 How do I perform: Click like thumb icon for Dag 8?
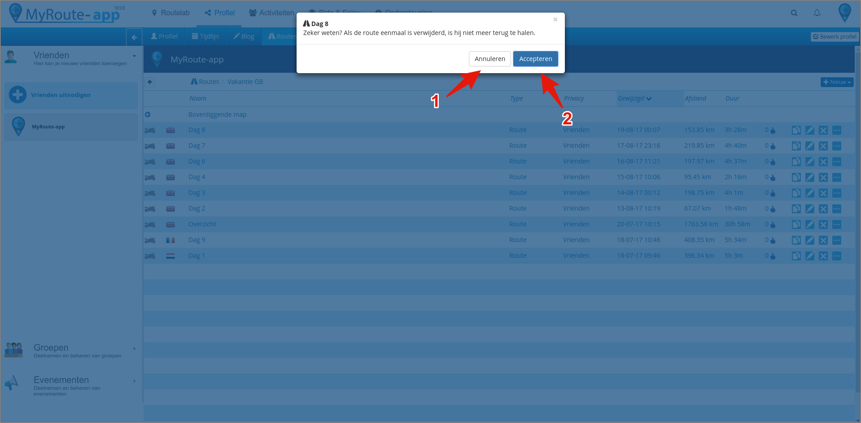(773, 130)
